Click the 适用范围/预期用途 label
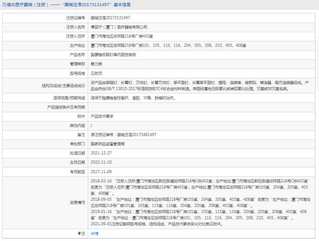Screen dimensions: 319x241 [x=69, y=98]
